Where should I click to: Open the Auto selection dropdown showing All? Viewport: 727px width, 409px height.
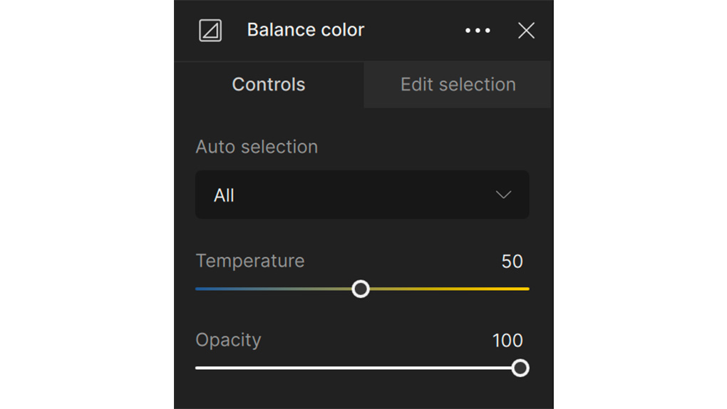coord(362,195)
